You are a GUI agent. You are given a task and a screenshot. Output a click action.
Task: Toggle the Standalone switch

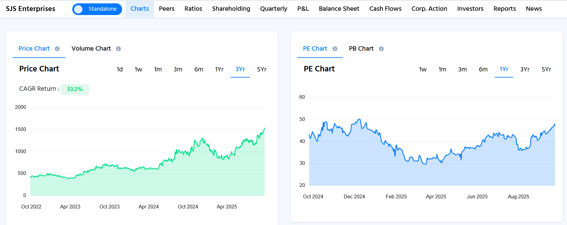click(x=97, y=9)
